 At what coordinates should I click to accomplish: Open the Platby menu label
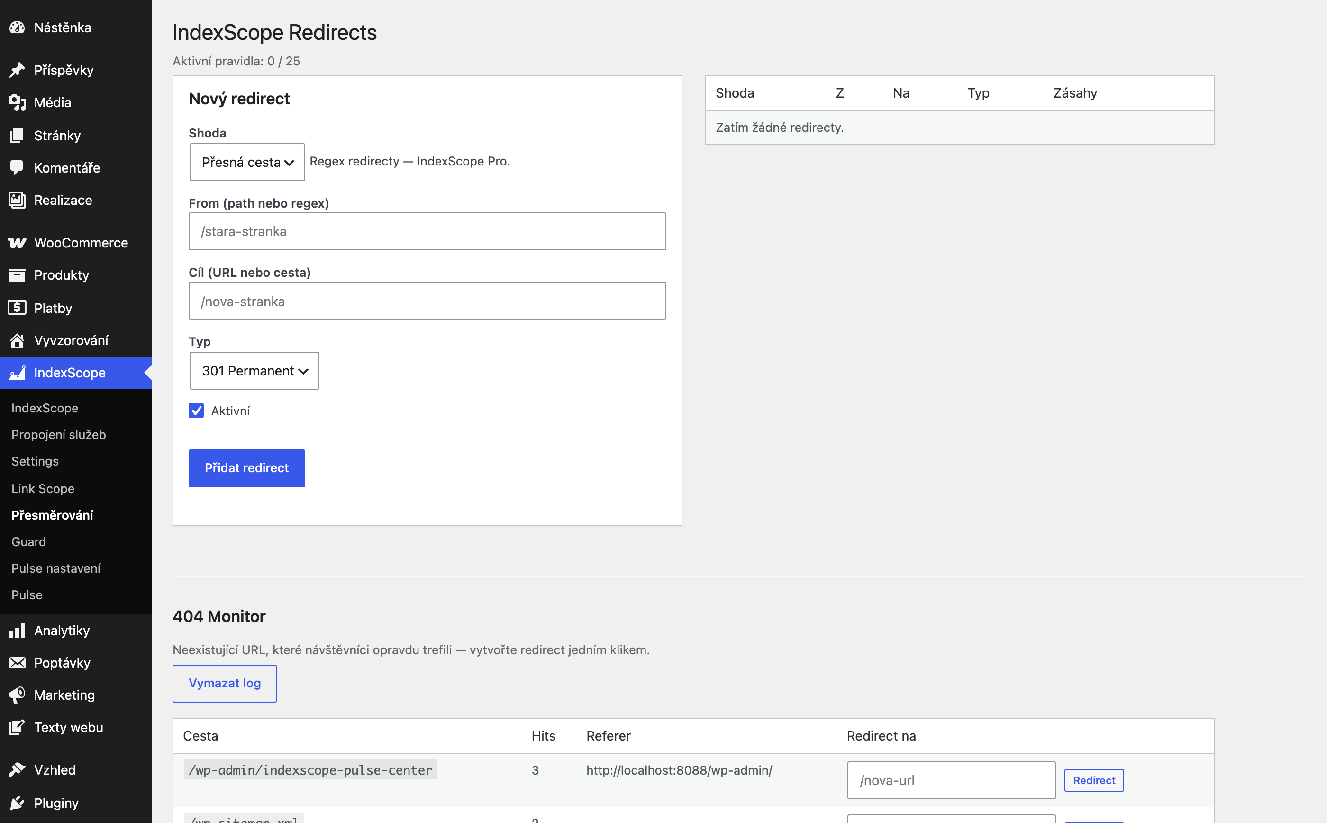[53, 308]
